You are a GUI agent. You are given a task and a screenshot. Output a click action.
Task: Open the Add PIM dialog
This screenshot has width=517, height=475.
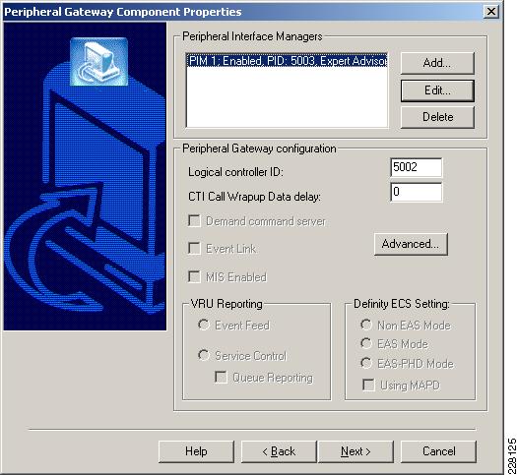[437, 63]
